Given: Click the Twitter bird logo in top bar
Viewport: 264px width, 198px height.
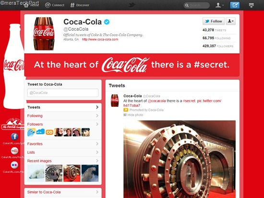Looking at the screenshot, I should (x=132, y=5).
